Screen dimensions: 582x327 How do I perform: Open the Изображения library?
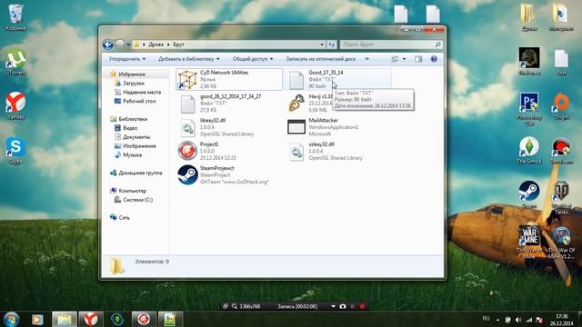tap(139, 146)
